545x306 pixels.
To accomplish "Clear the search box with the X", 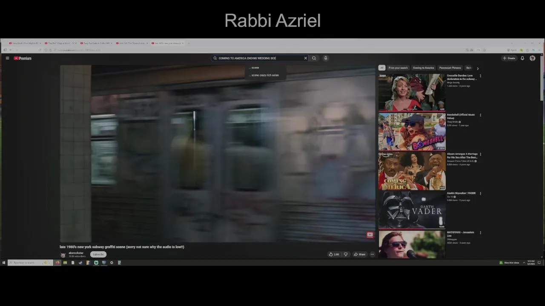I will pos(305,58).
